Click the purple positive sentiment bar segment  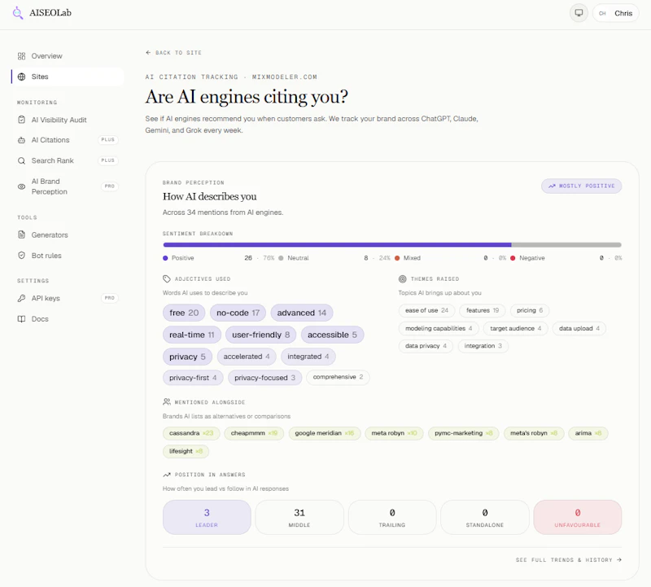tap(337, 245)
